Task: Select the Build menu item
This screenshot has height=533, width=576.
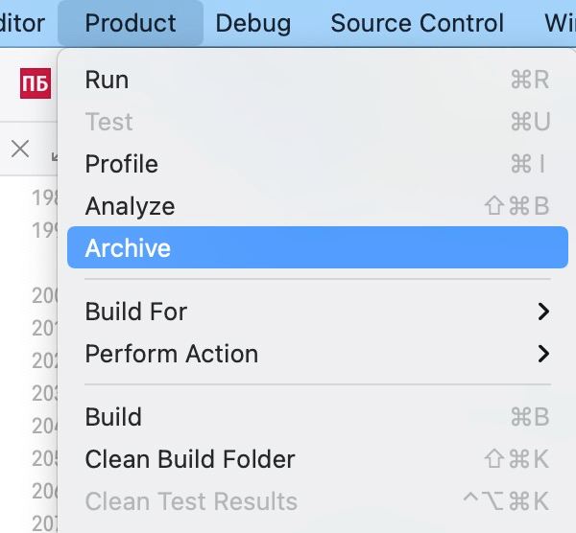Action: pyautogui.click(x=318, y=417)
